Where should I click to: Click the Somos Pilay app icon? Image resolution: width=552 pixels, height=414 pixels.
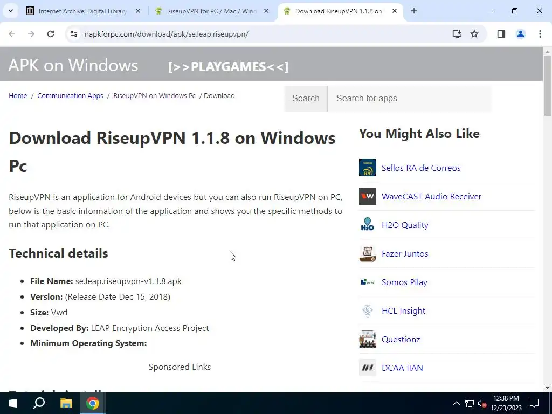pyautogui.click(x=368, y=282)
